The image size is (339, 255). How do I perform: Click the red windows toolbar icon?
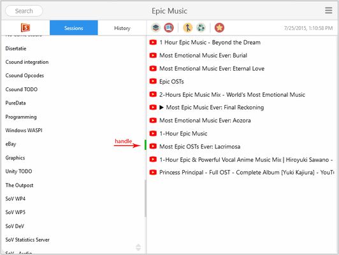169,27
